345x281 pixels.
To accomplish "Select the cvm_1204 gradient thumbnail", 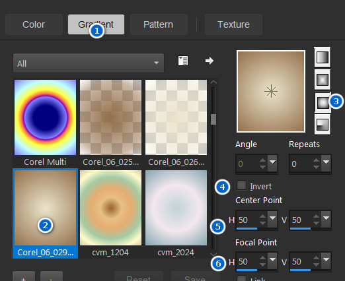I will coord(110,208).
